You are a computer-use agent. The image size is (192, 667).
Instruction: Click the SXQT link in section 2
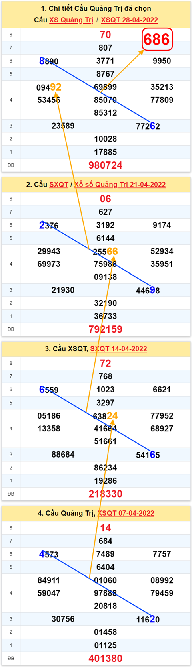tap(59, 185)
